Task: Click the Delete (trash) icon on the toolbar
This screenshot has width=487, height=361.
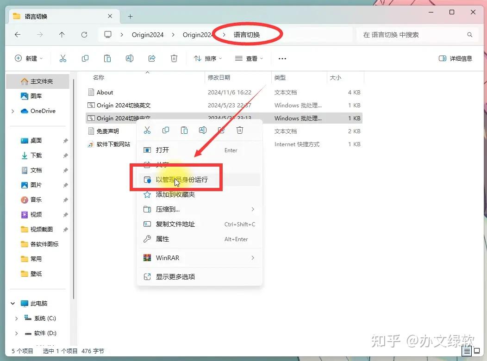Action: pyautogui.click(x=174, y=58)
